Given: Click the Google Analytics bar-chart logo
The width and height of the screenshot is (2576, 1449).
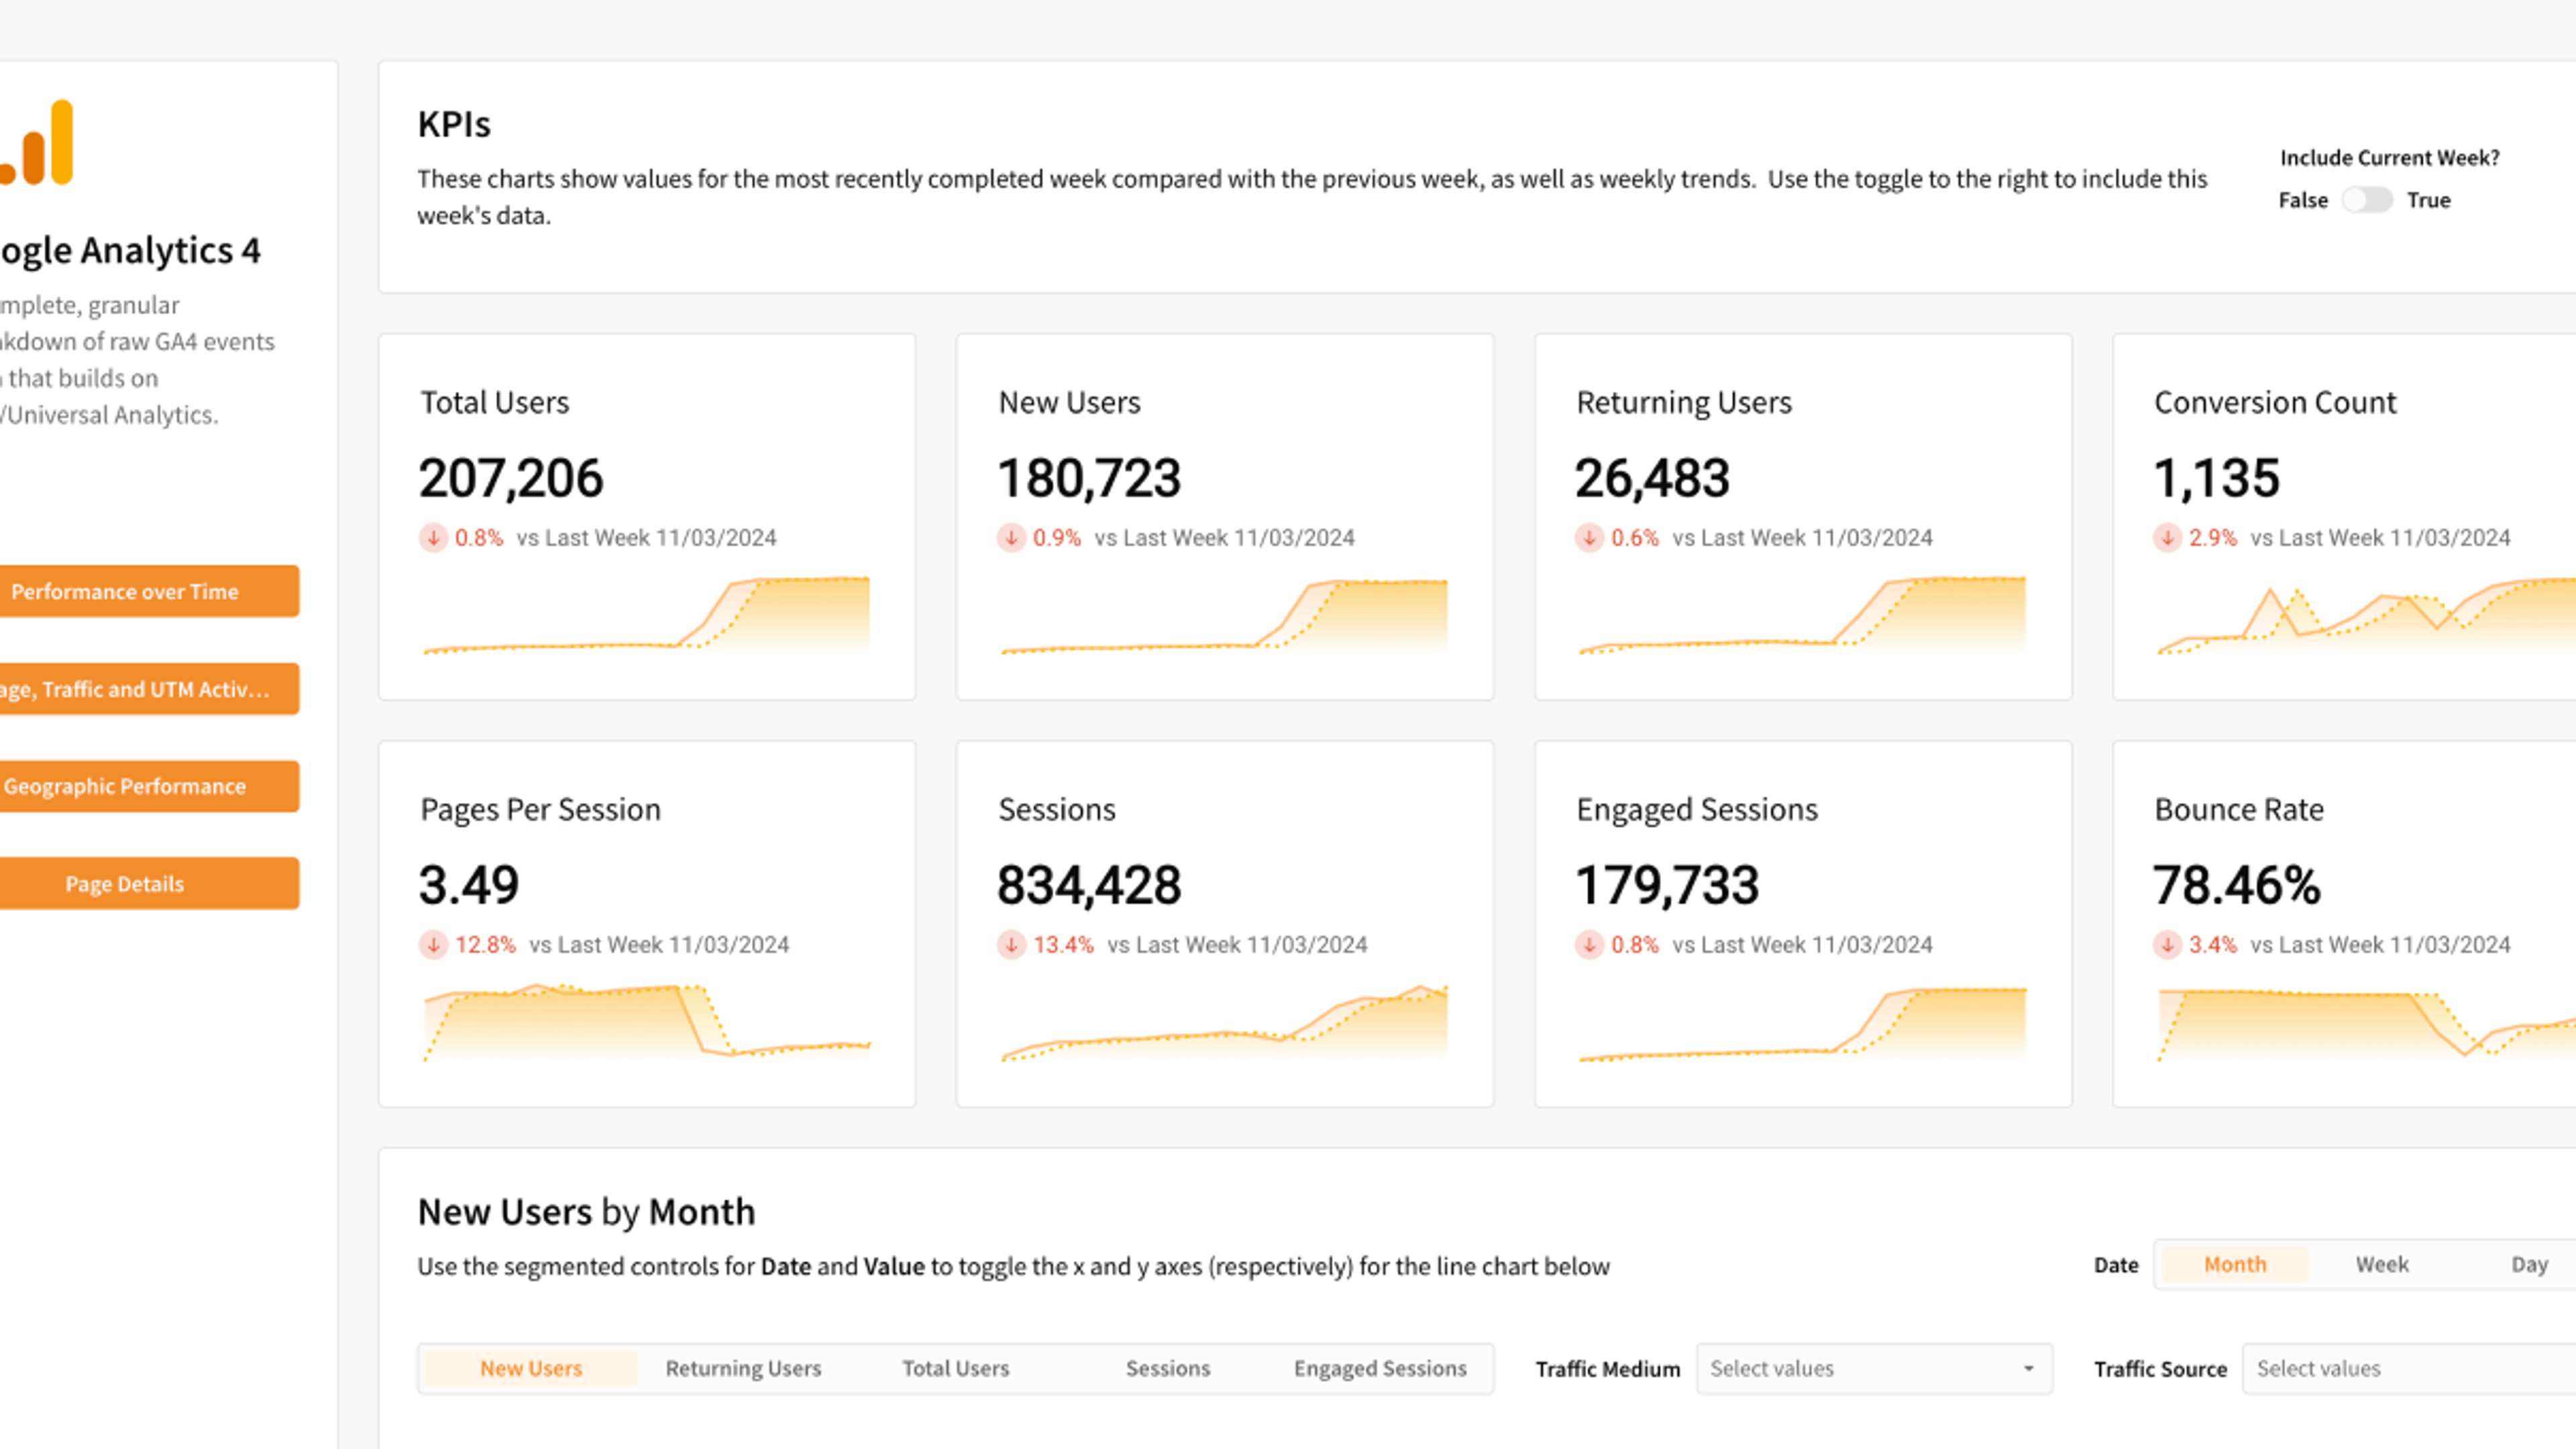Looking at the screenshot, I should [36, 143].
